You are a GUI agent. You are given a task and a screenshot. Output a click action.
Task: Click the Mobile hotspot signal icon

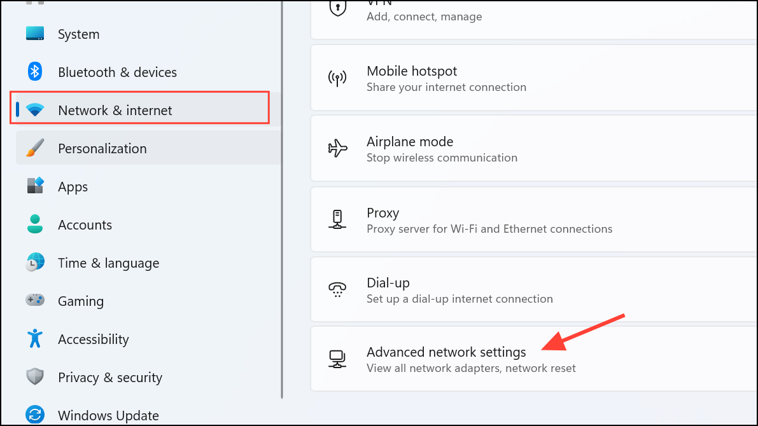click(337, 78)
